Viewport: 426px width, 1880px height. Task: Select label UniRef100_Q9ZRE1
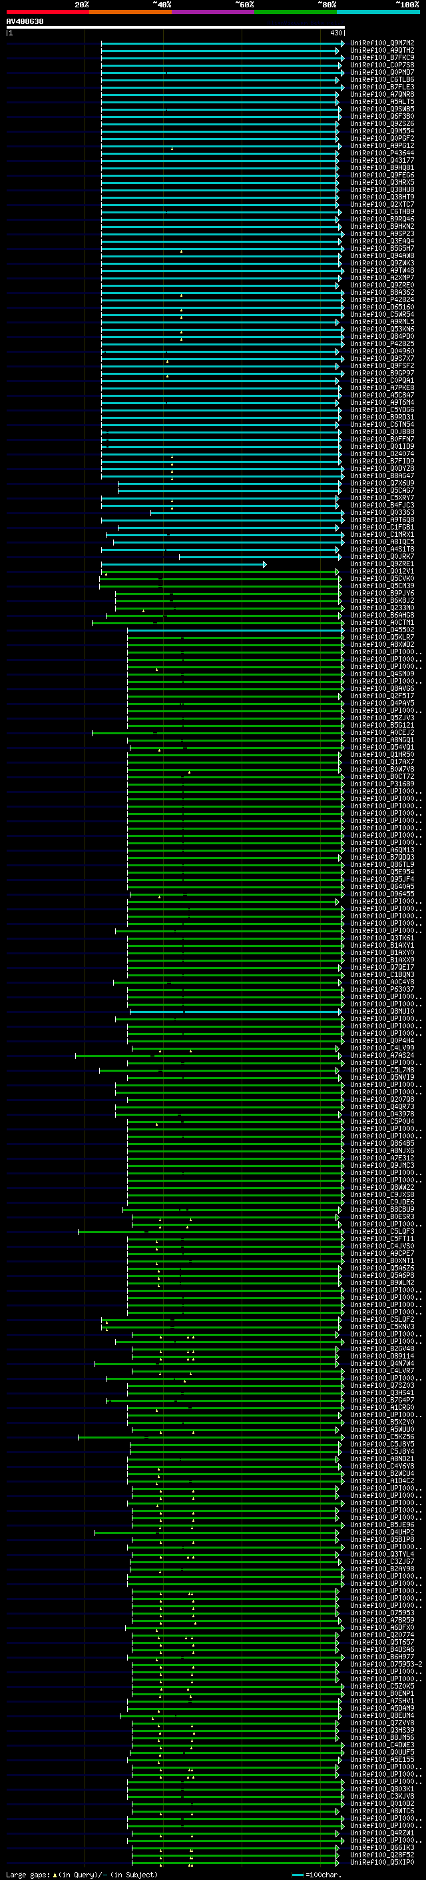tap(382, 564)
